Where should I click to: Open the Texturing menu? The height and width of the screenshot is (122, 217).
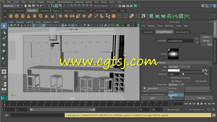click(x=79, y=2)
